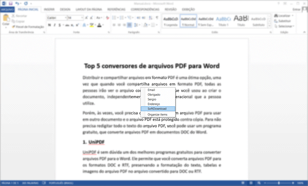Toggle show paragraph marks pilcrow
This screenshot has height=186, width=308.
[x=157, y=18]
